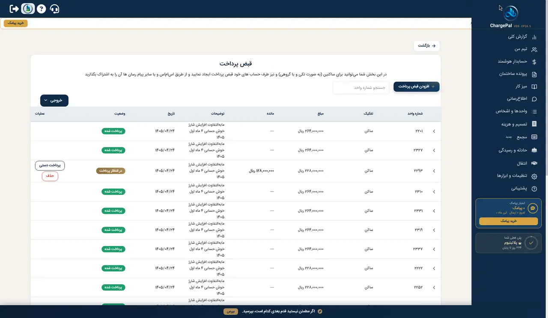The height and width of the screenshot is (318, 548).
Task: Click the document icon for پرونده ساختمان
Action: point(534,74)
